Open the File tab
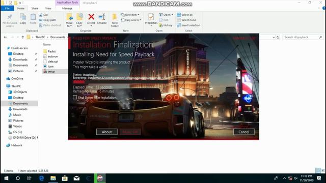This screenshot has width=326, height=183. point(7,8)
